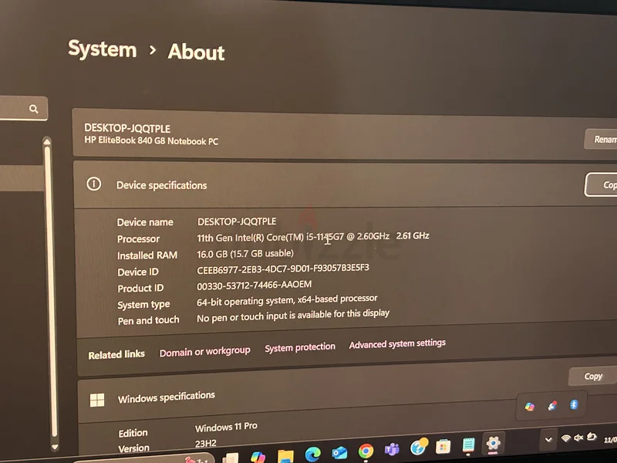The height and width of the screenshot is (463, 617).
Task: Click the Device ID value CEEB6977
Action: tap(283, 269)
